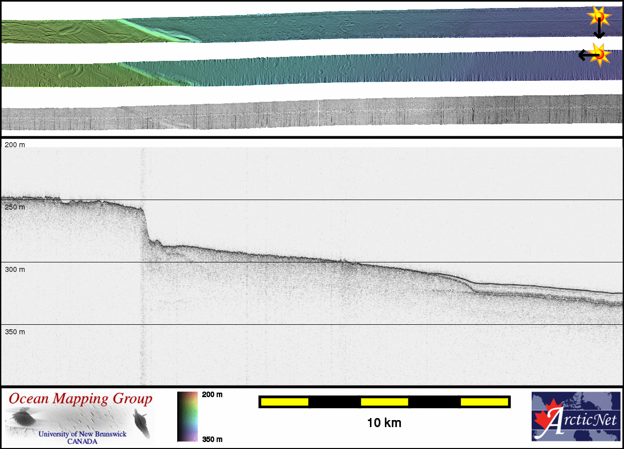Image resolution: width=624 pixels, height=449 pixels.
Task: Click the black downward illumination arrow
Action: click(599, 31)
